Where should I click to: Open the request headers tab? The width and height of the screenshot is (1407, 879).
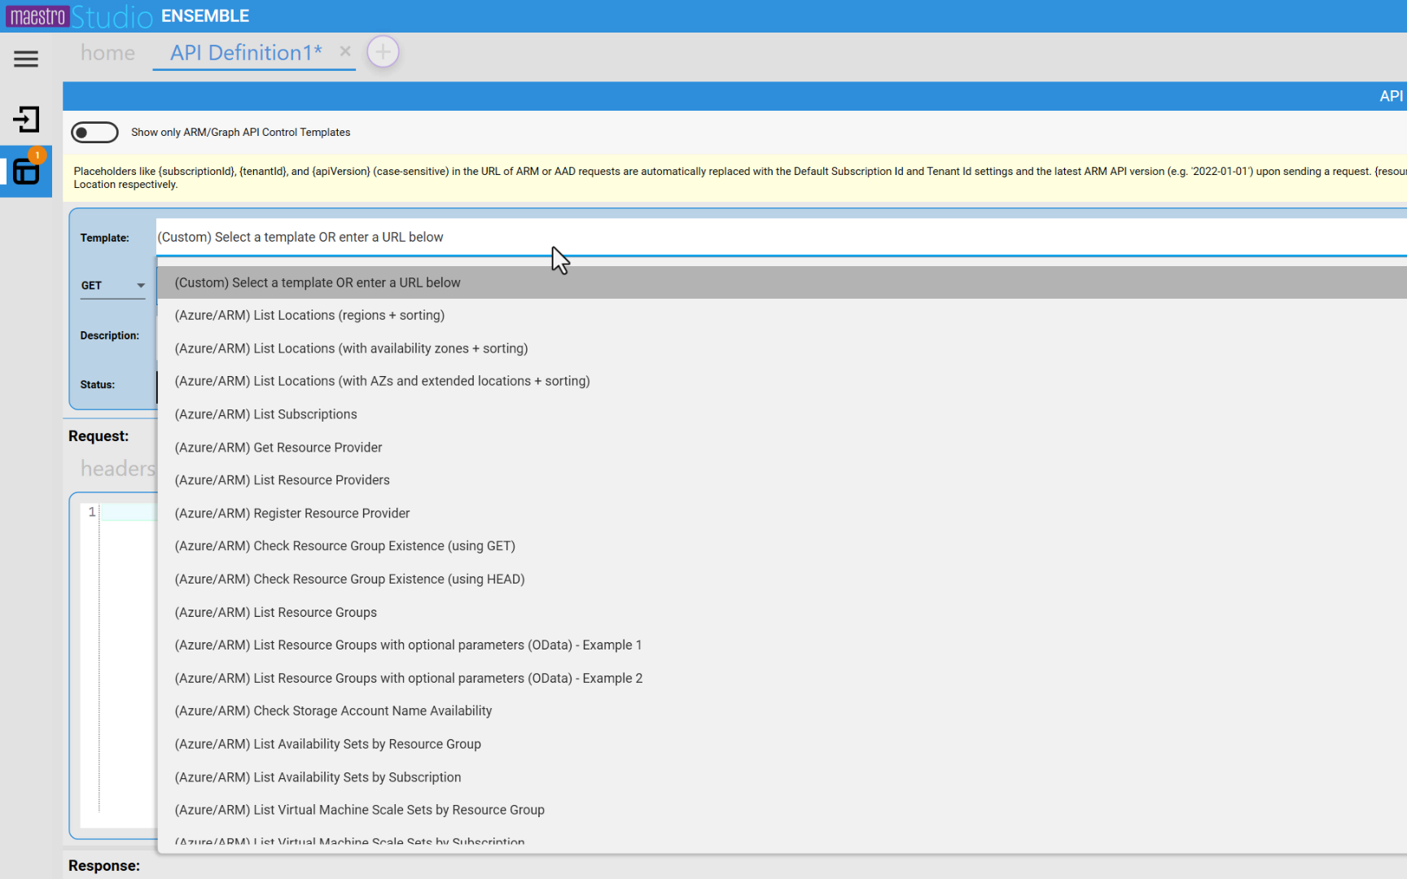click(x=117, y=469)
